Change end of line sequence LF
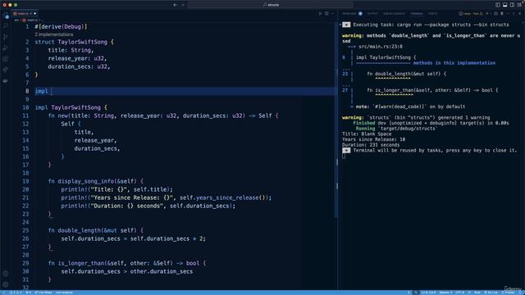The height and width of the screenshot is (295, 525). (x=469, y=293)
